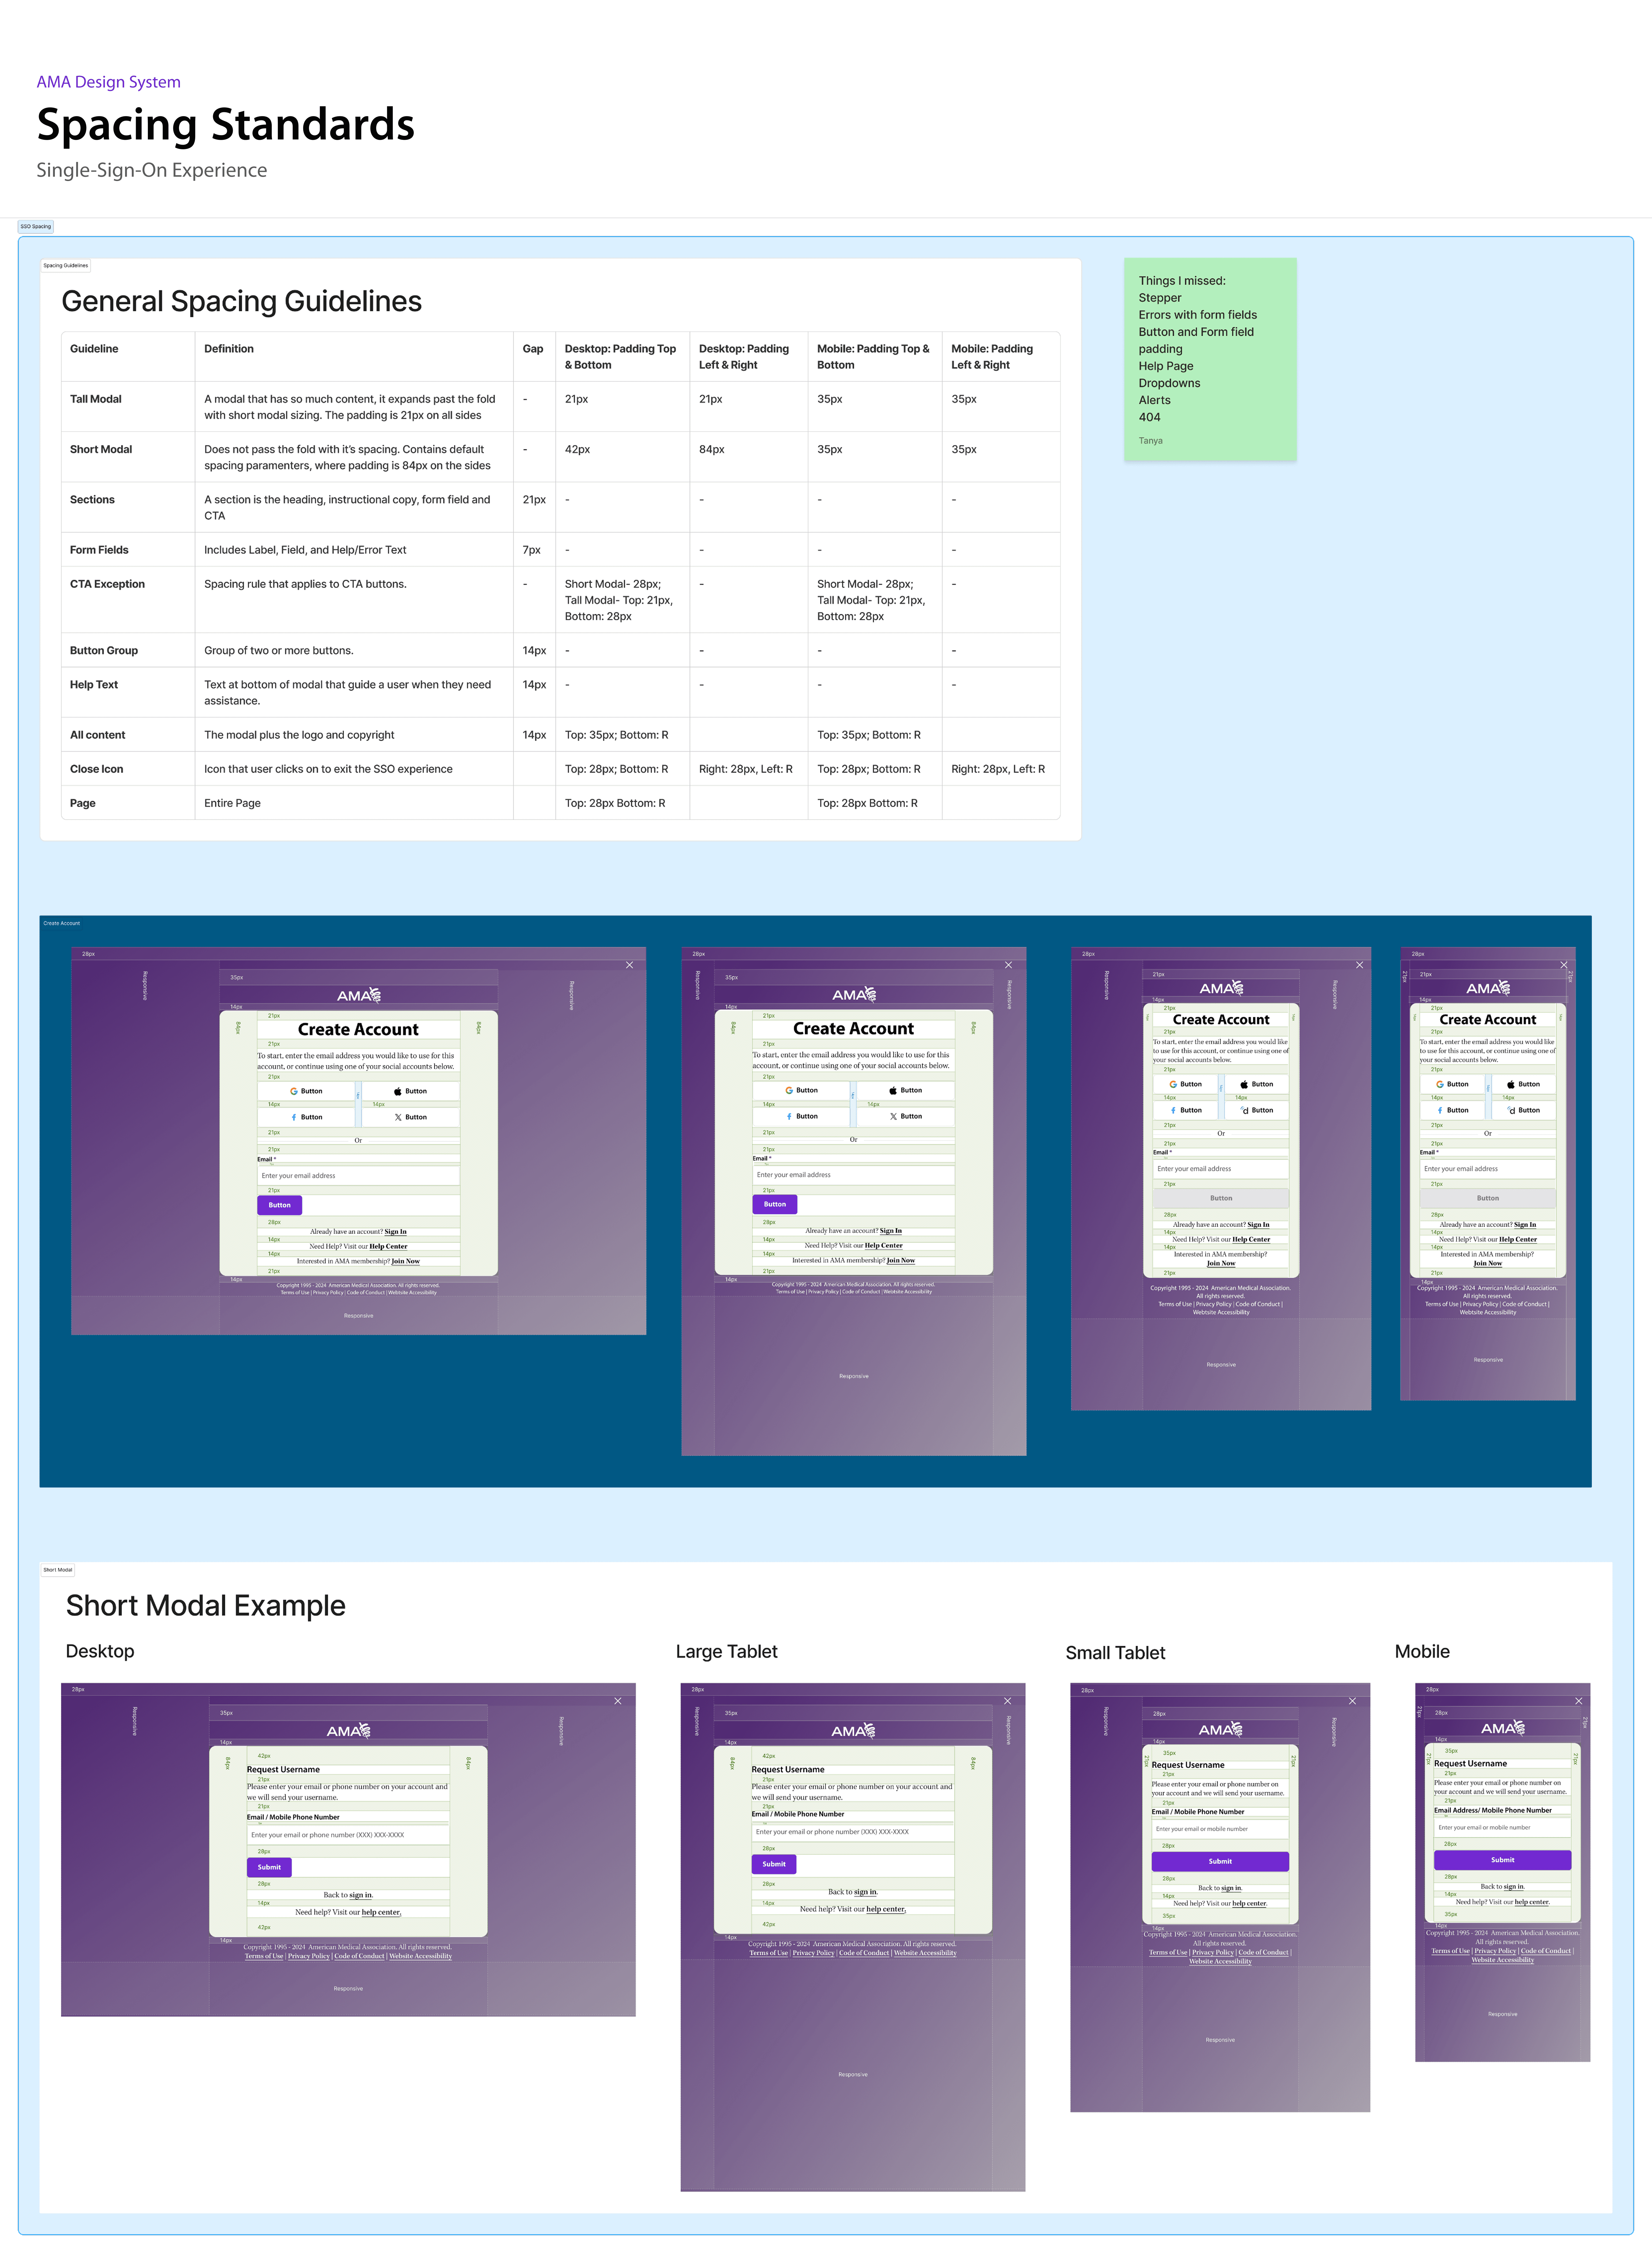The image size is (1652, 2253).
Task: Click the 'Enter your email address' field in the desktop Create Account modal
Action: pos(358,1176)
